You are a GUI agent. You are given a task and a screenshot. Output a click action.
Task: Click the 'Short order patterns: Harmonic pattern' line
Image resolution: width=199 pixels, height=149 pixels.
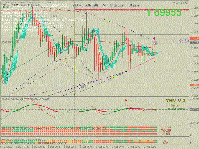(x=45, y=20)
